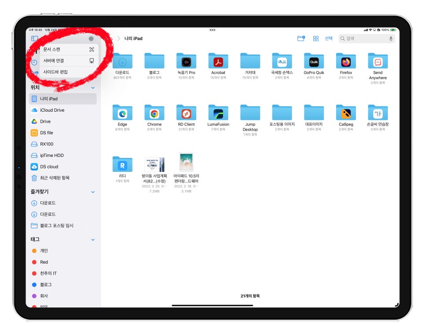Open the Chrome folder

tap(154, 113)
